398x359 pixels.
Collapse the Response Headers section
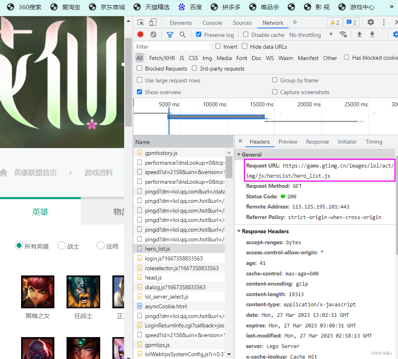[x=239, y=231]
